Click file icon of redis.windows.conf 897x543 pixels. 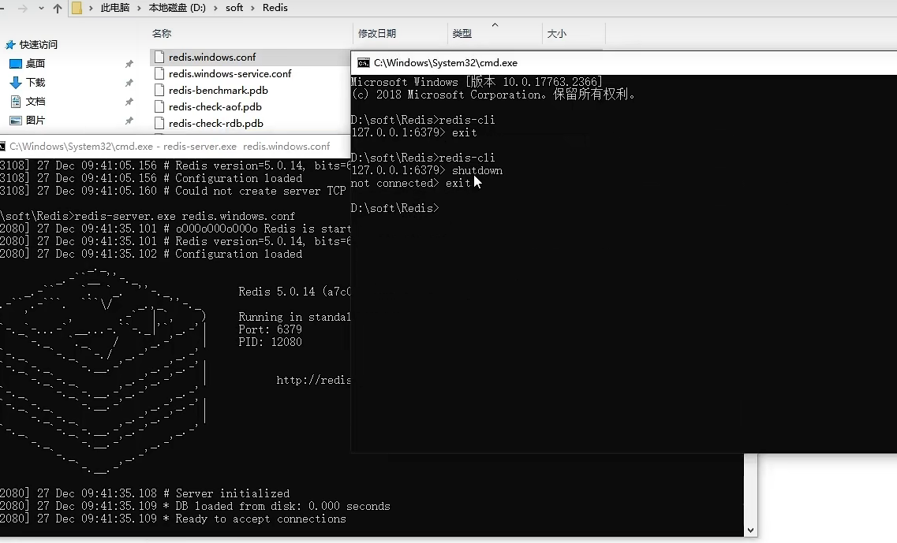point(159,58)
